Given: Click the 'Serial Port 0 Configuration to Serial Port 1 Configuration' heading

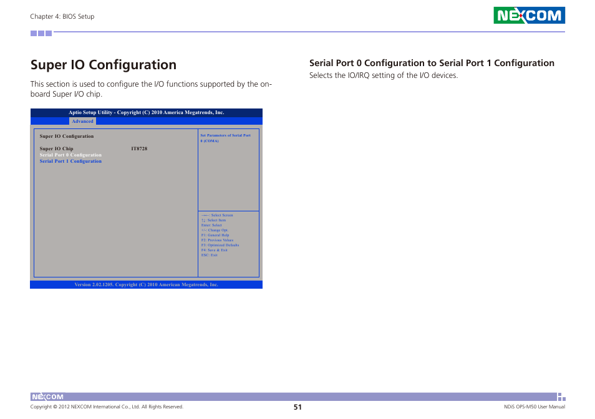Looking at the screenshot, I should point(432,63).
